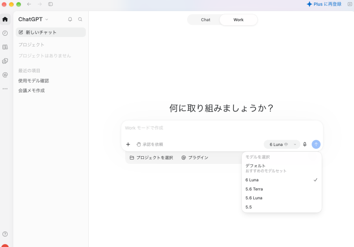Click the blue send arrow button

point(316,144)
